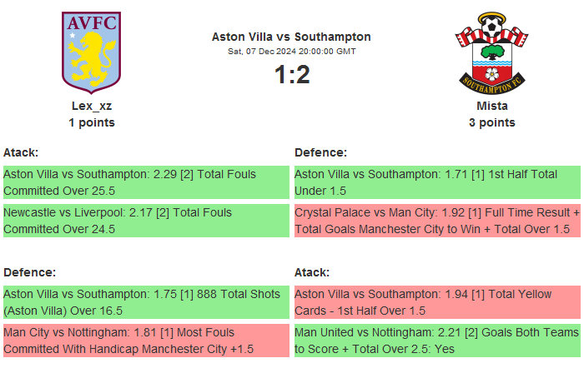Click the Southampton FC club crest

[491, 52]
